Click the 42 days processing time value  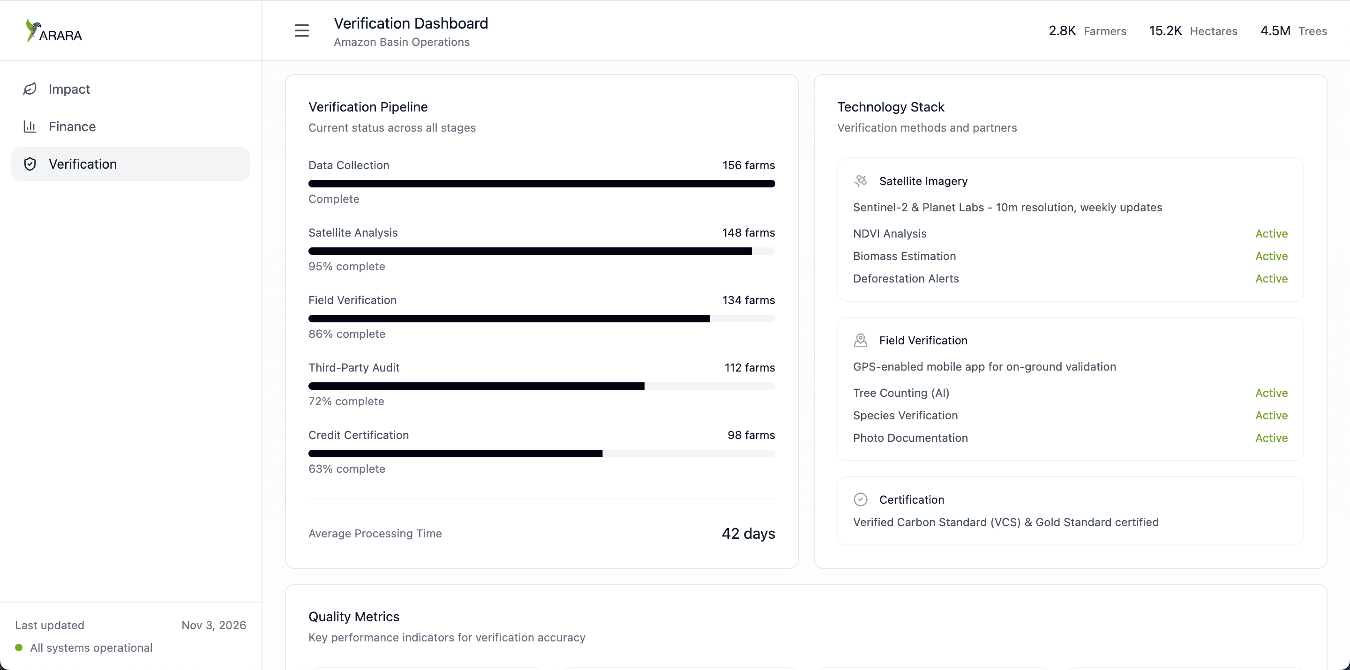pyautogui.click(x=748, y=533)
